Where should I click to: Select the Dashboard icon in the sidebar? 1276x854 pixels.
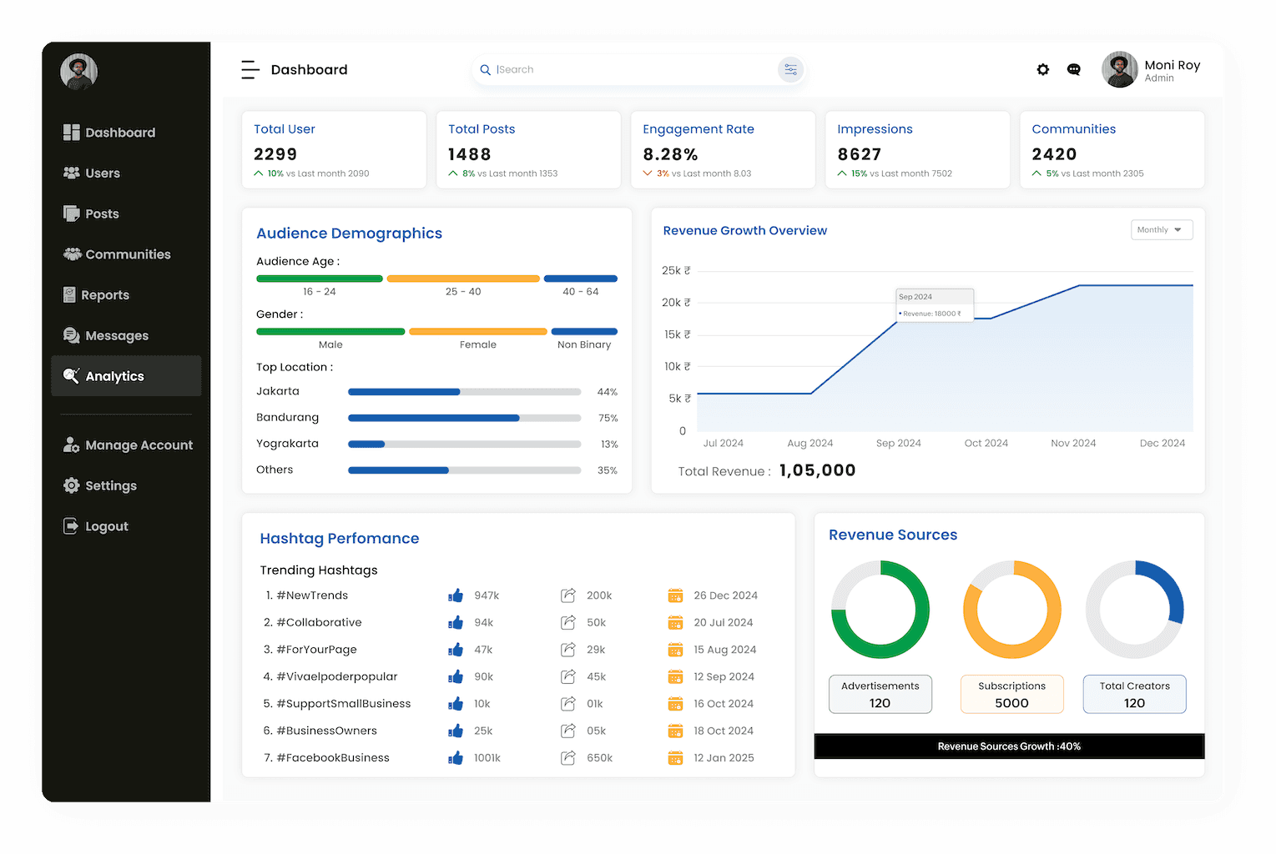tap(72, 132)
